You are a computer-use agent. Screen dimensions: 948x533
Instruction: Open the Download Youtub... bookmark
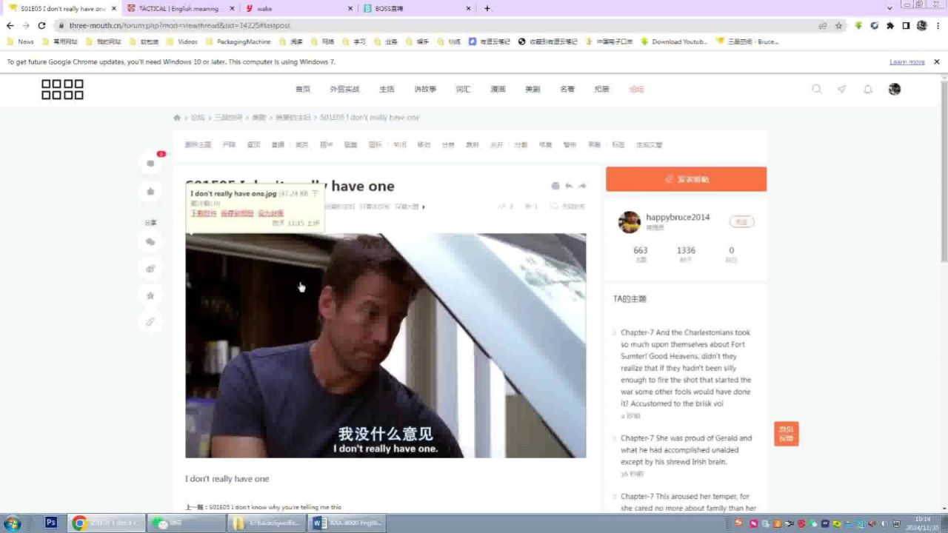[x=674, y=41]
